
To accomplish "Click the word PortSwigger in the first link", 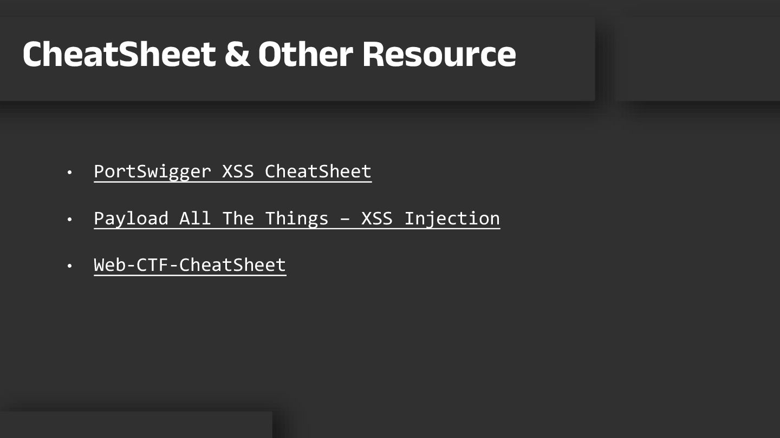I will 152,171.
